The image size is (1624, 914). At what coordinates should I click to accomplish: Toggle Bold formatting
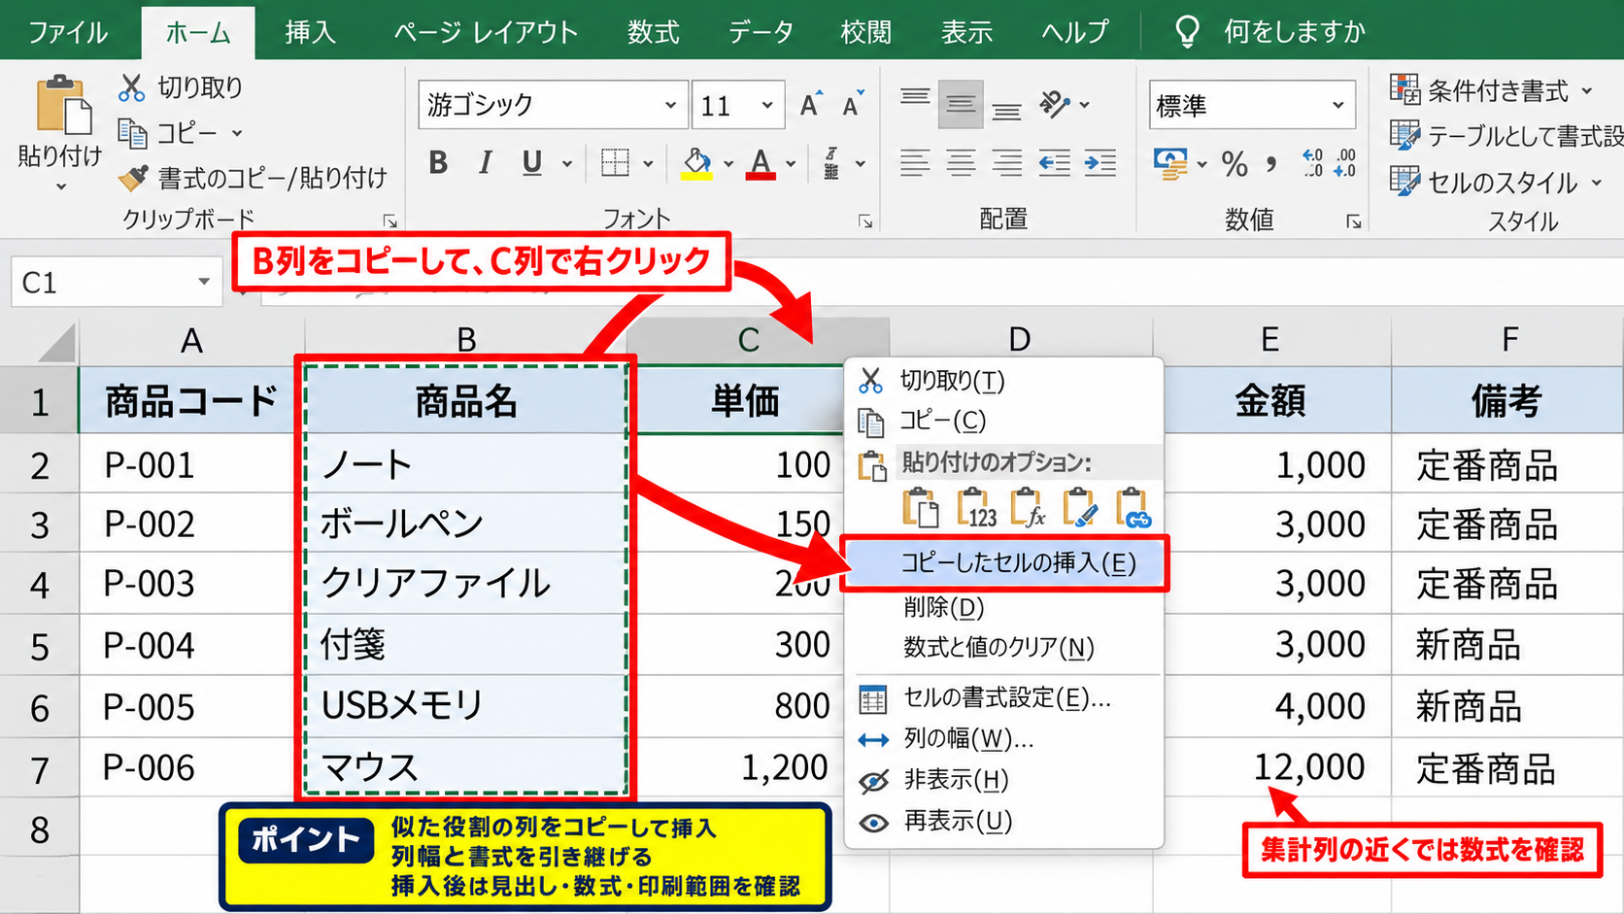[x=438, y=162]
